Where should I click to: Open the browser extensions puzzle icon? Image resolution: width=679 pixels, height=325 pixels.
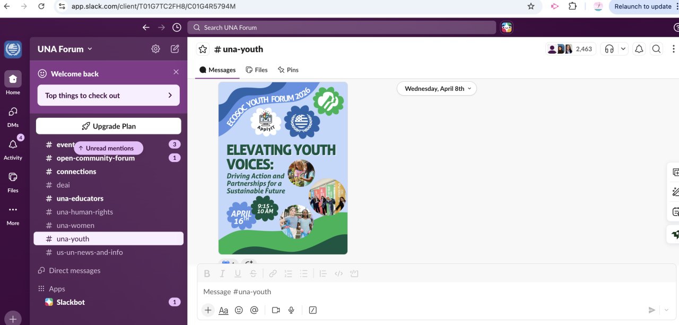coord(572,6)
